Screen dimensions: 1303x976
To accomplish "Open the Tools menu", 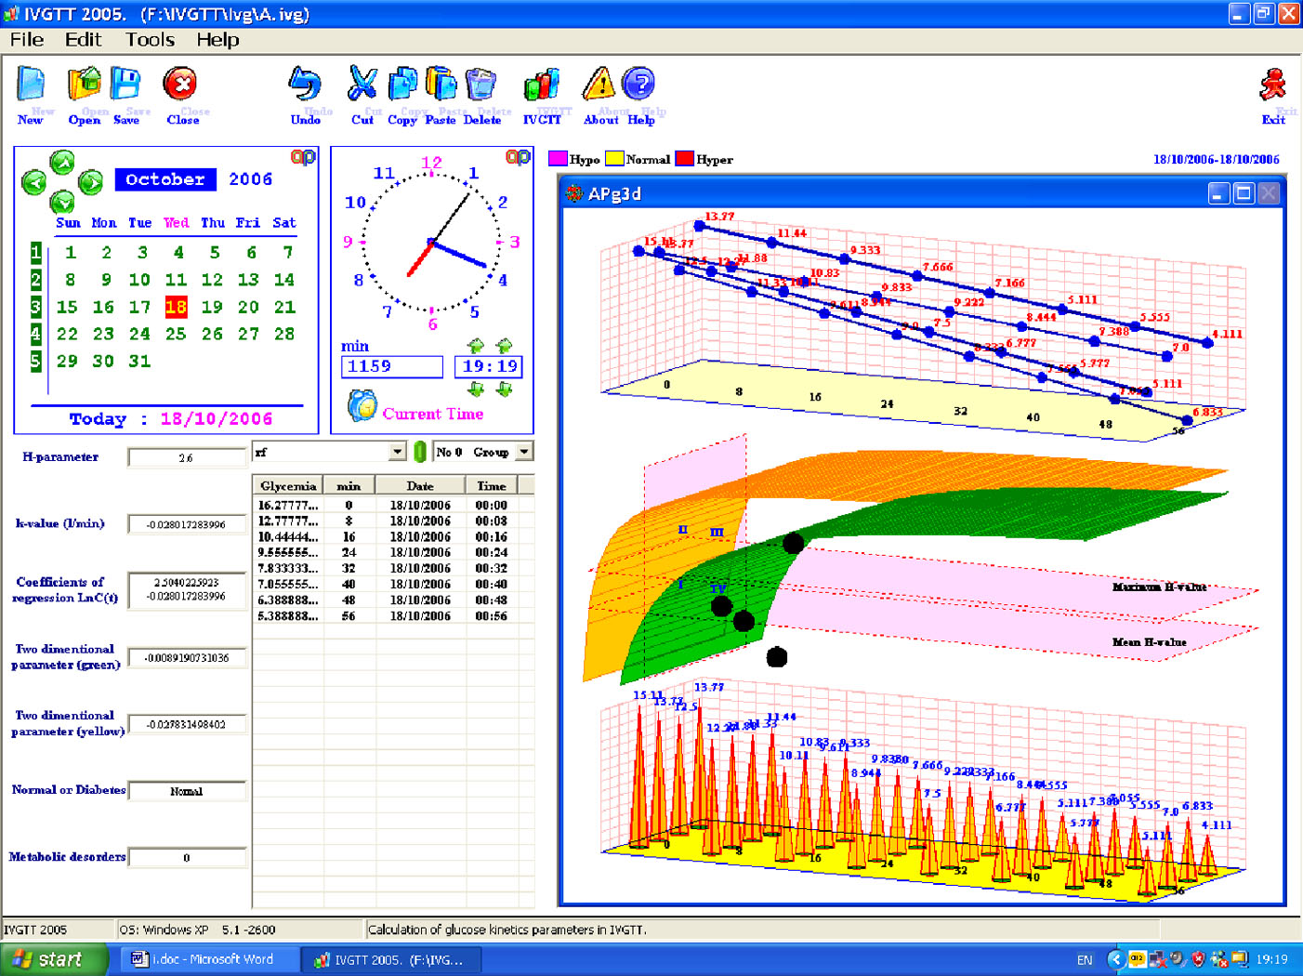I will 150,40.
